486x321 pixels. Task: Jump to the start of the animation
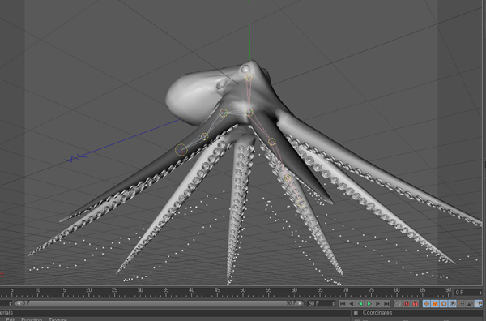pyautogui.click(x=343, y=304)
